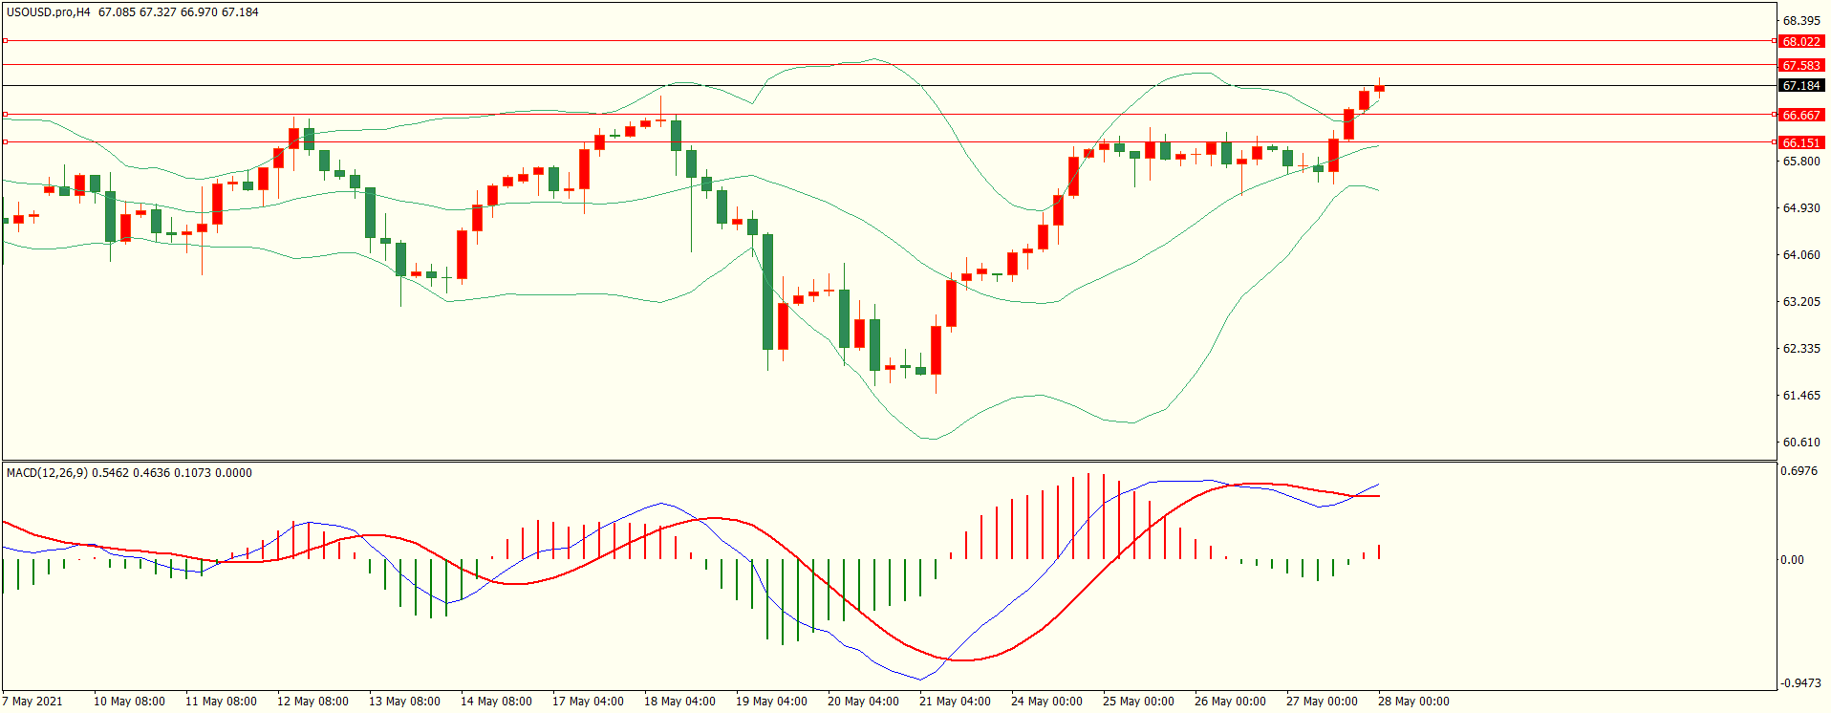1831x713 pixels.
Task: Click the 68.022 red price level label
Action: [x=1801, y=42]
